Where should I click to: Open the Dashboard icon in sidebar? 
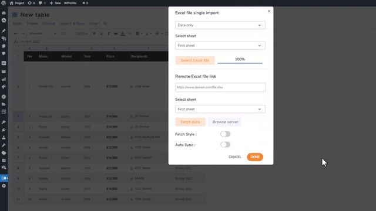pyautogui.click(x=4, y=13)
